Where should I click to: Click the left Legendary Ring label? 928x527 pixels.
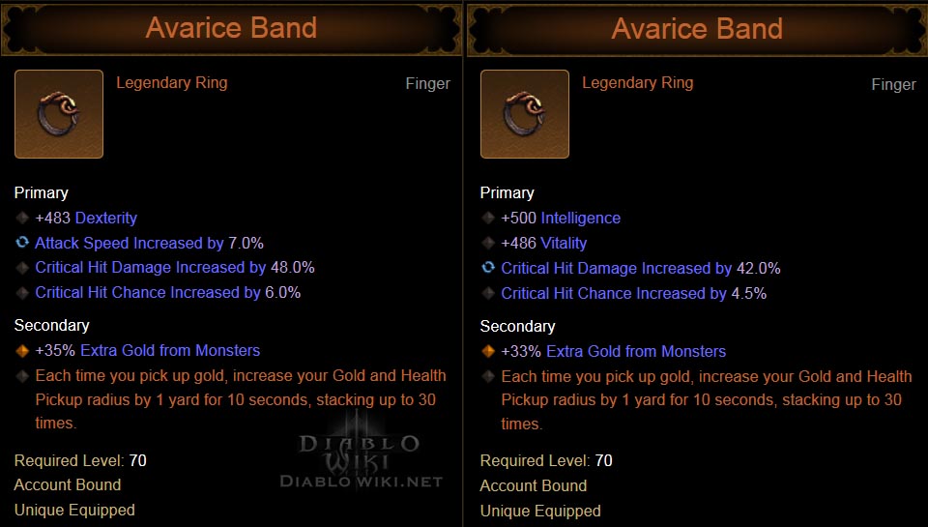tap(172, 82)
